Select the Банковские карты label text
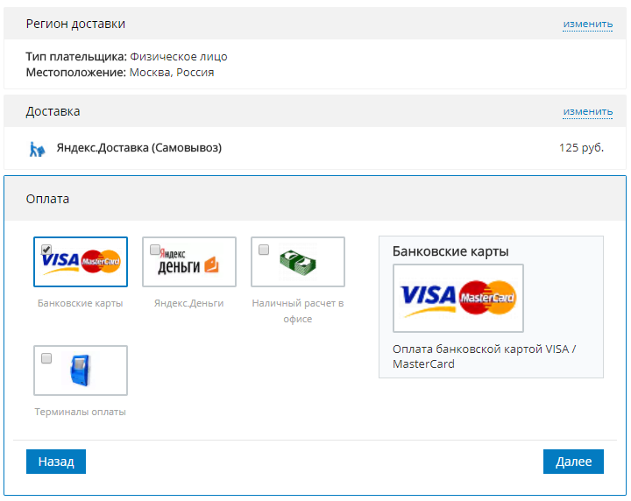631x501 pixels. (81, 303)
